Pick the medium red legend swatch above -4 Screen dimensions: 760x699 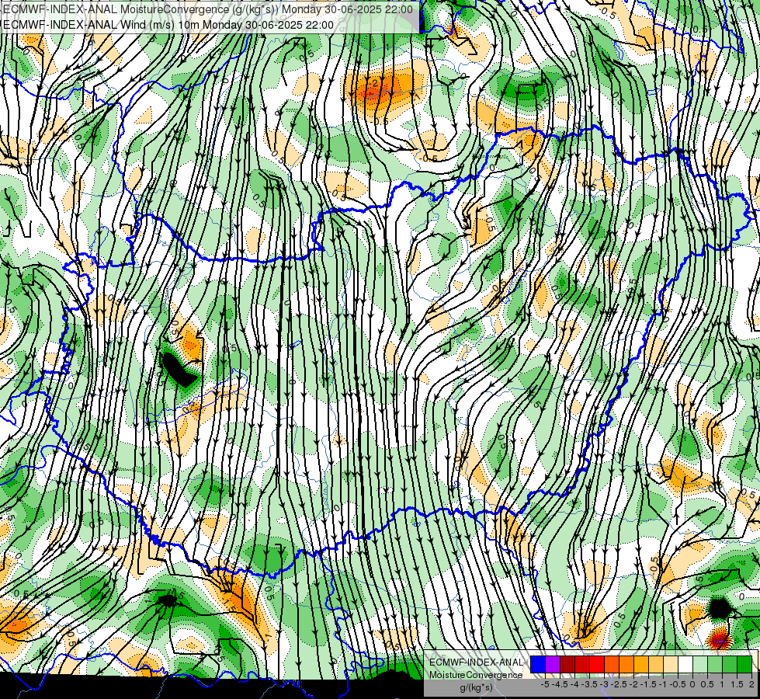(582, 665)
